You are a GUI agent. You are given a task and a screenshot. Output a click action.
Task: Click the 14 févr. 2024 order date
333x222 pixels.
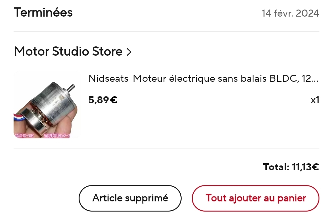pos(290,13)
